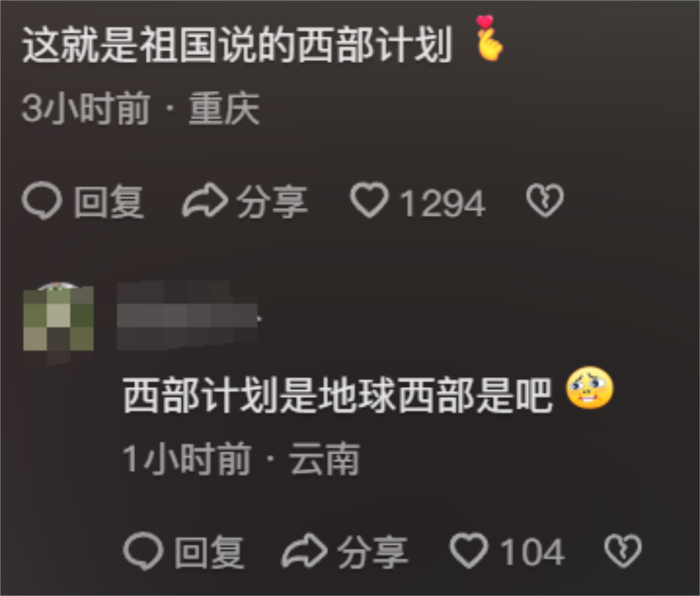Click the 104 like count

coord(532,553)
